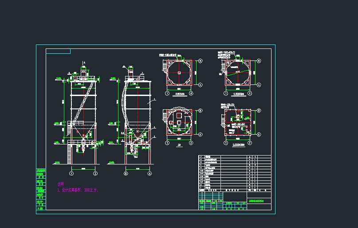The height and width of the screenshot is (228, 358).
Task: Select the section arrow A atop front elevation
Action: point(84,63)
